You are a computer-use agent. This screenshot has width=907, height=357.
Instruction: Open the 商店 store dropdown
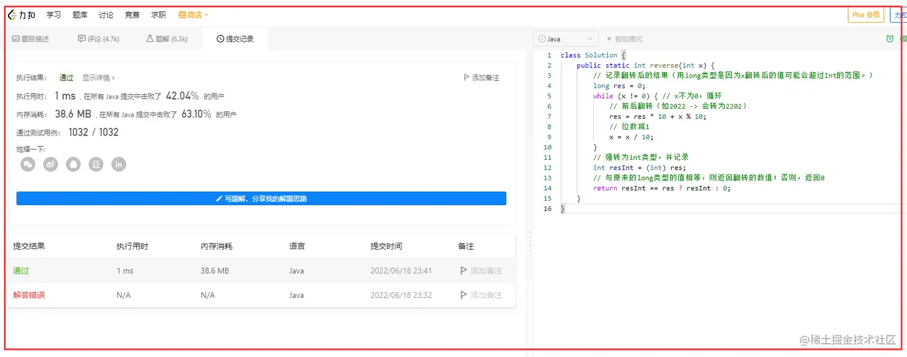point(193,15)
